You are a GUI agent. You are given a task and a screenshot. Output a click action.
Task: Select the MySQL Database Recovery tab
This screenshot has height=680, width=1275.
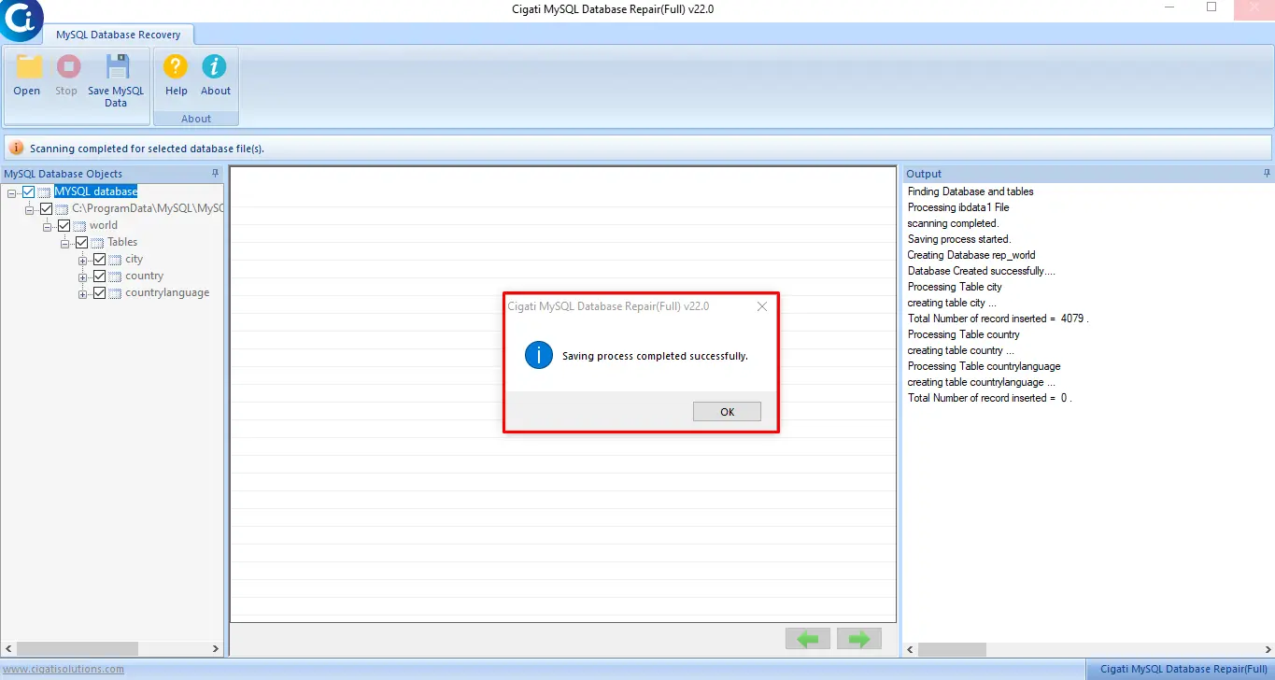point(118,35)
